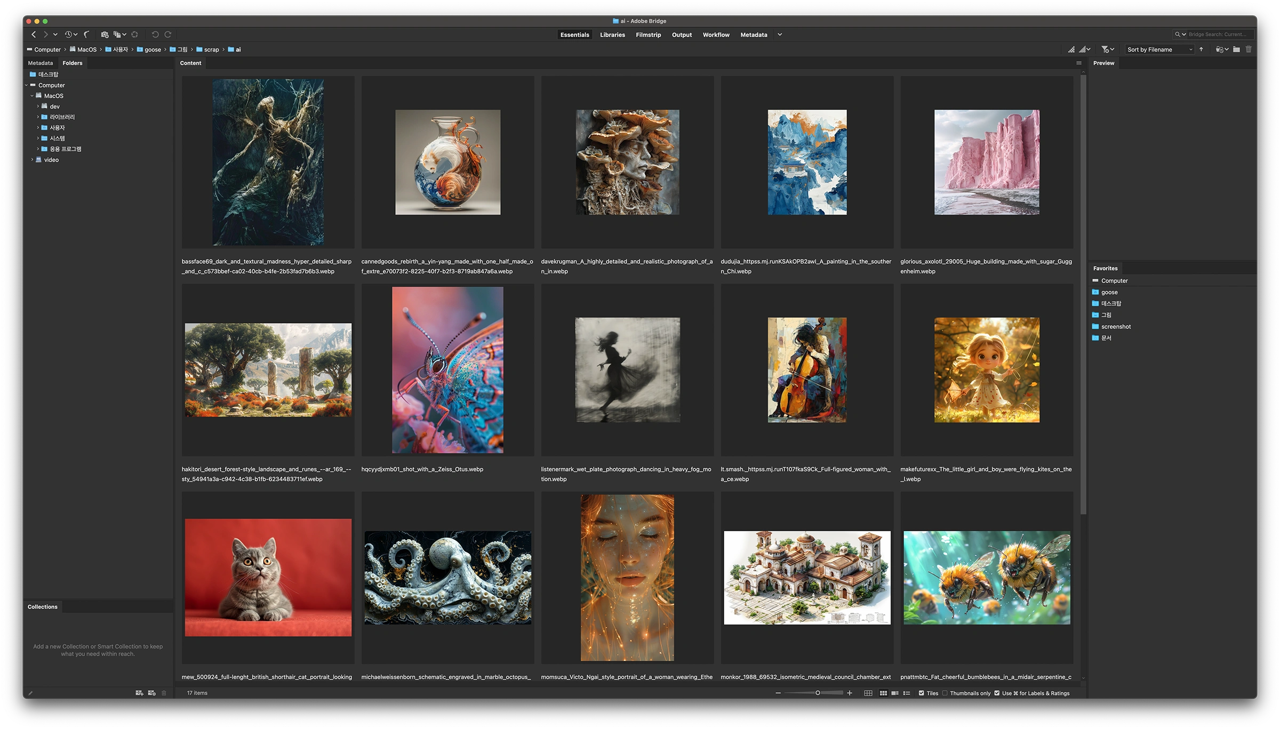Screen dimensions: 1280x729
Task: Uncheck the Tiles checkbox
Action: 922,693
